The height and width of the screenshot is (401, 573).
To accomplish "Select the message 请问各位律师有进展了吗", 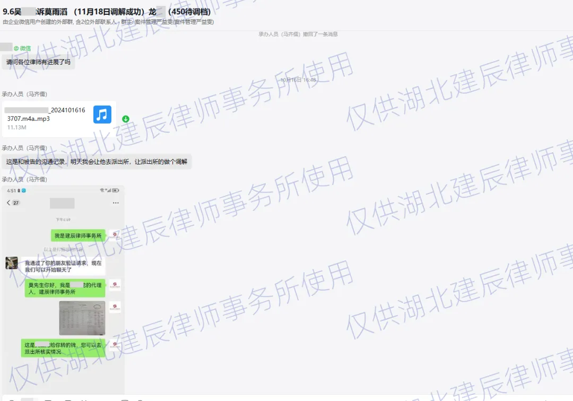I will coord(38,62).
